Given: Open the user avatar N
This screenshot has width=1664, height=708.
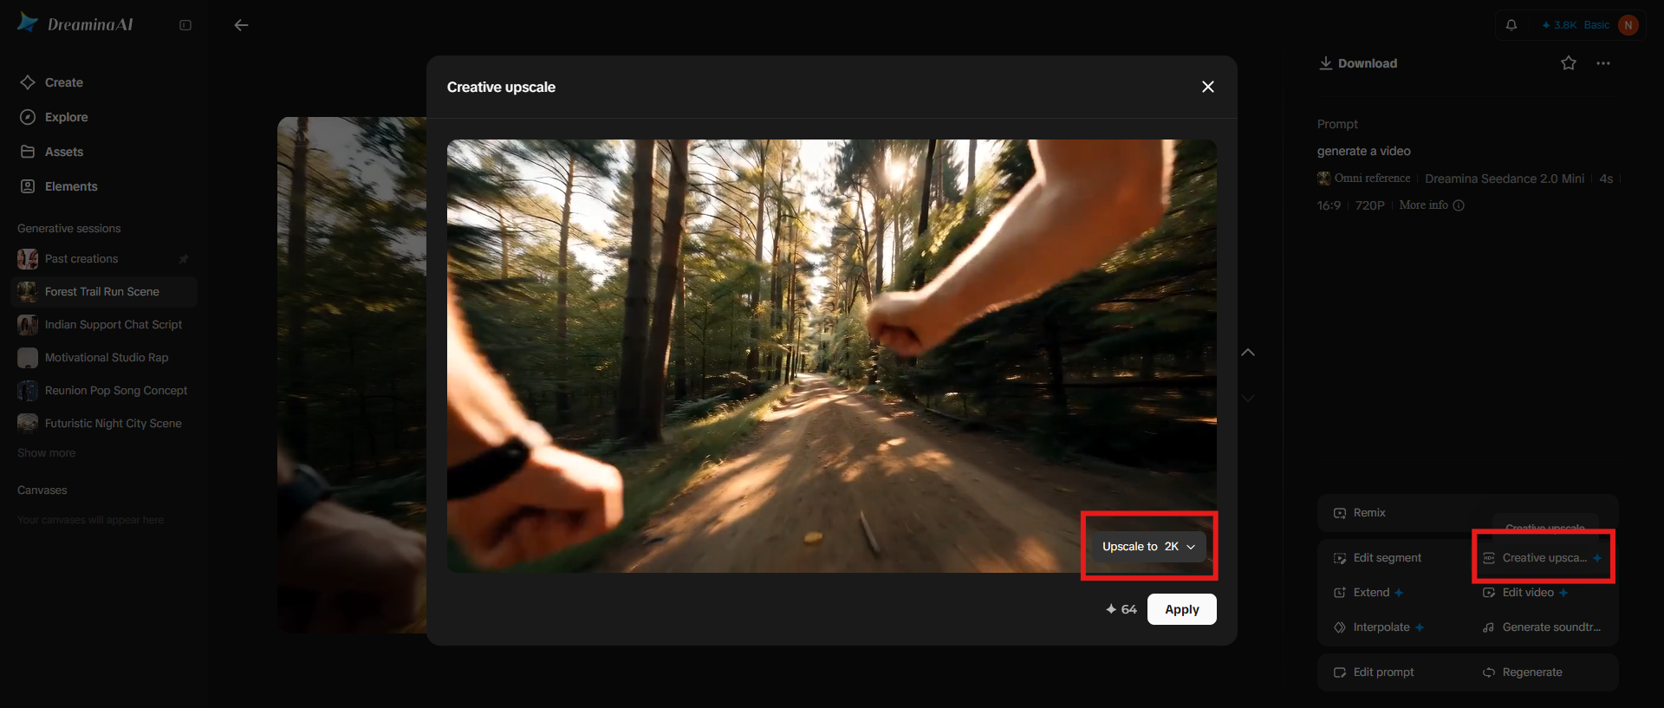Looking at the screenshot, I should point(1628,25).
